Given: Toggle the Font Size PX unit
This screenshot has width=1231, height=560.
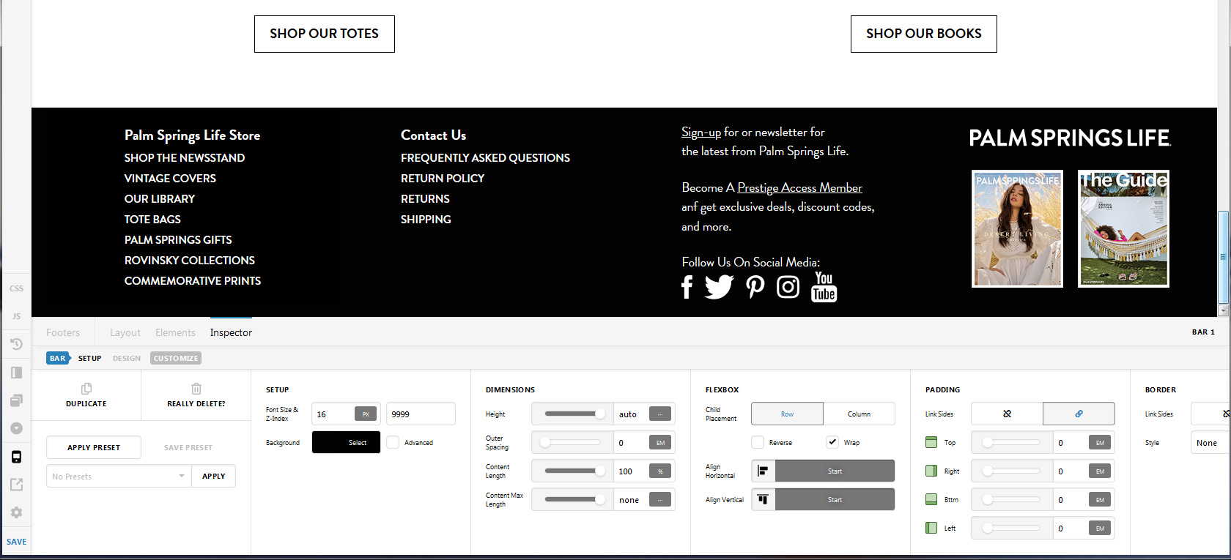Looking at the screenshot, I should pos(366,414).
